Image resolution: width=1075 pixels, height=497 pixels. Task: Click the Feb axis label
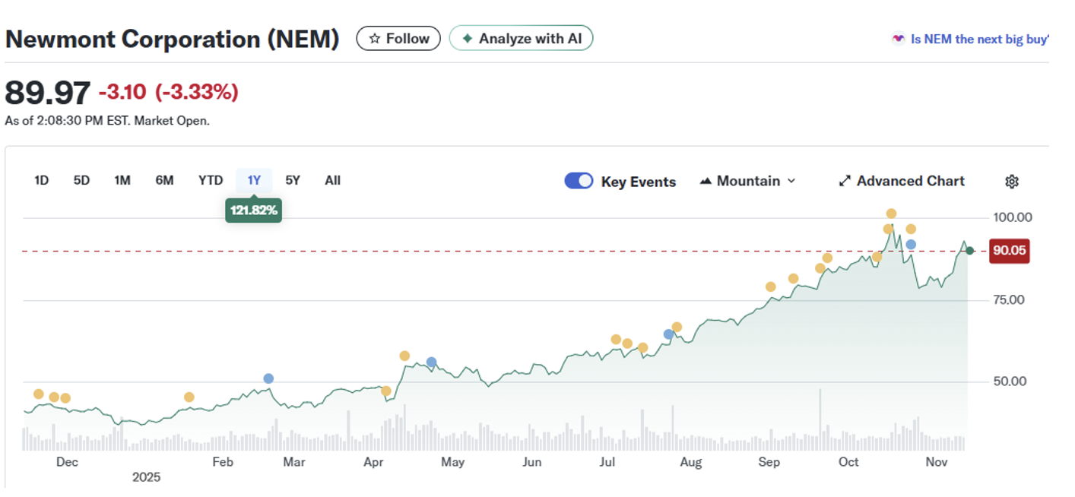pyautogui.click(x=222, y=462)
